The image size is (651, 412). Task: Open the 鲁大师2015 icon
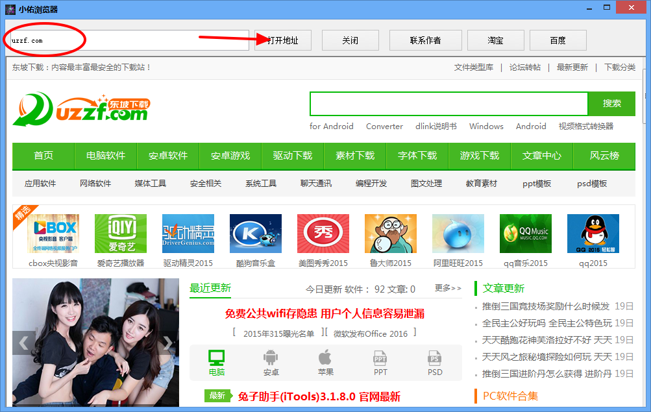[x=390, y=233]
